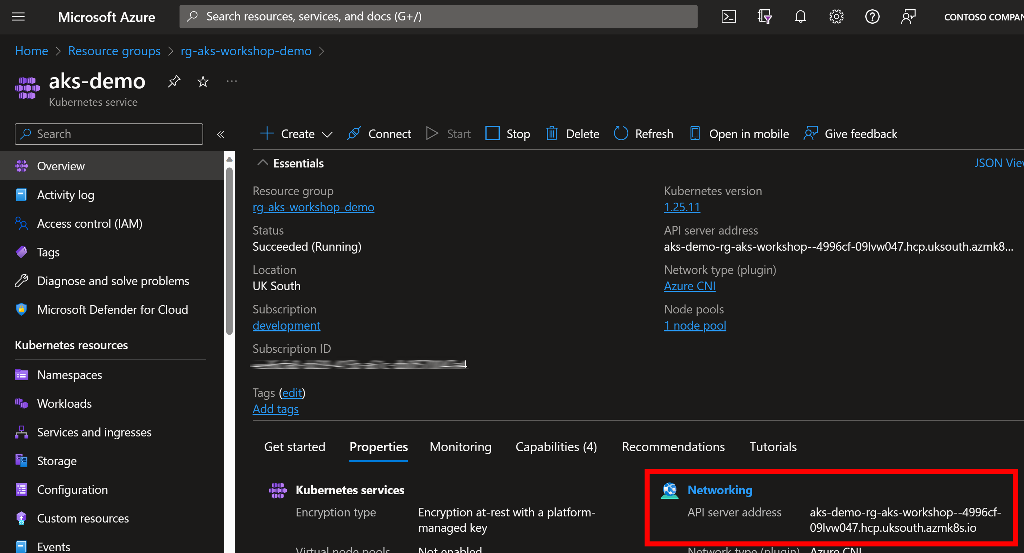Mark aks-demo as favorite with star
Screen dimensions: 1024x553
[x=203, y=81]
